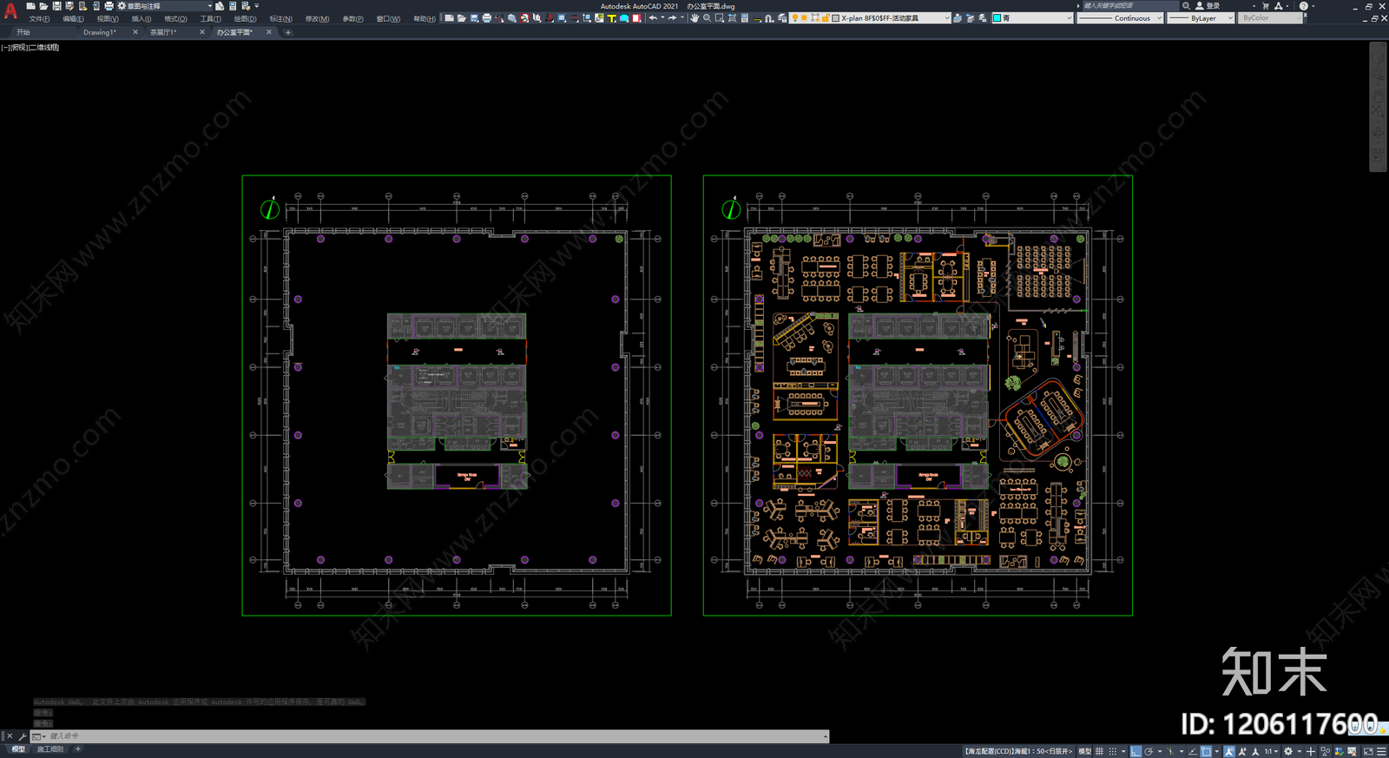Click the command line input field

click(x=434, y=736)
